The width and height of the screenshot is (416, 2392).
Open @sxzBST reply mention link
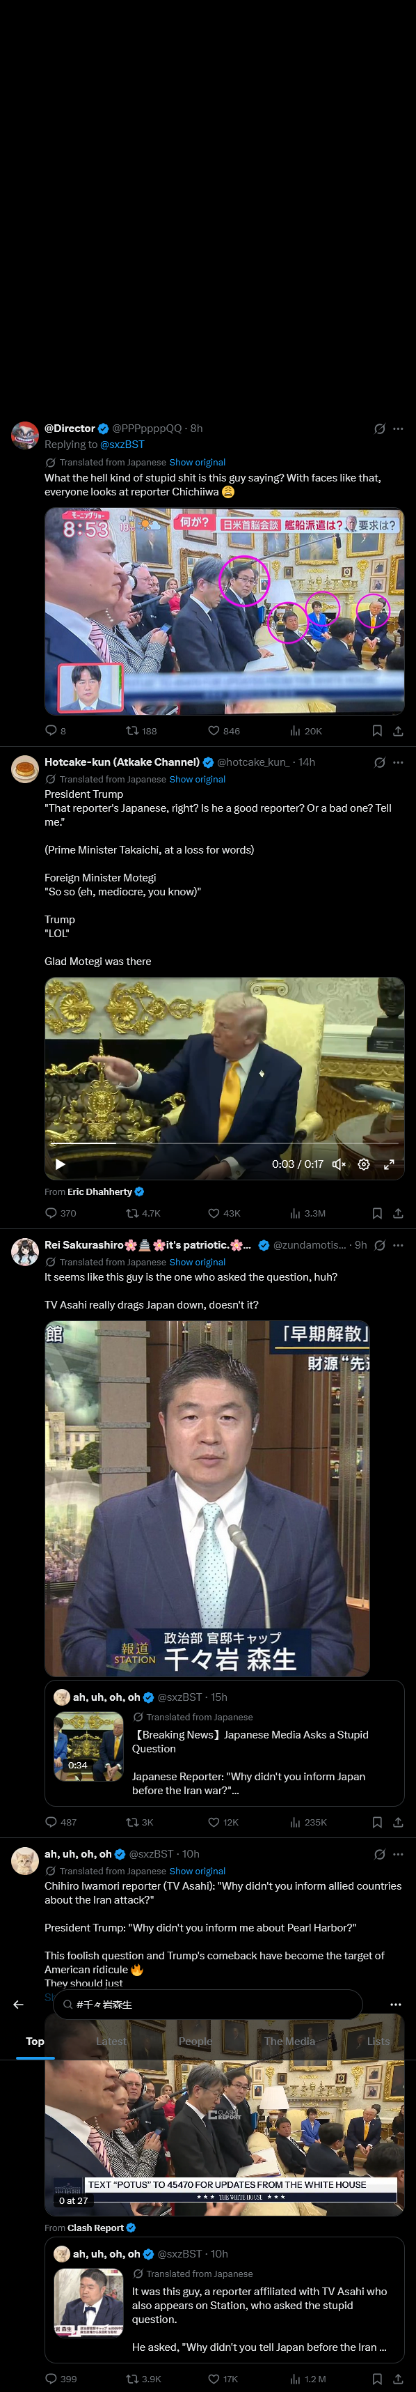(122, 445)
